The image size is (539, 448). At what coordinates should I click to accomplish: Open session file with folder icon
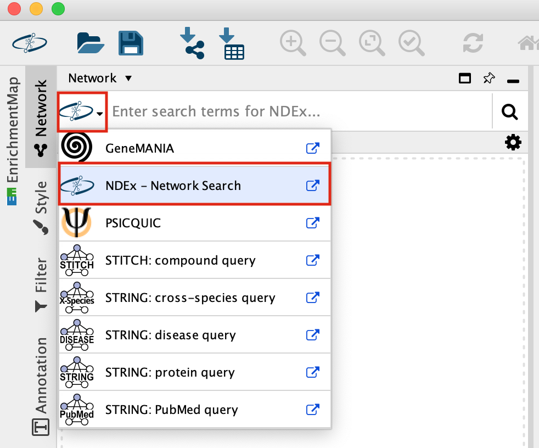coord(91,43)
